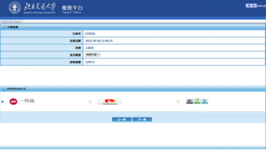Click the dark UnionPay card icon
266x150 pixels.
pos(190,101)
